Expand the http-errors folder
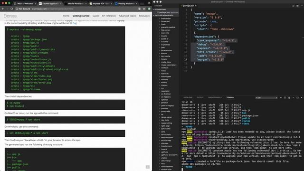304x171 pixels. coord(166,30)
